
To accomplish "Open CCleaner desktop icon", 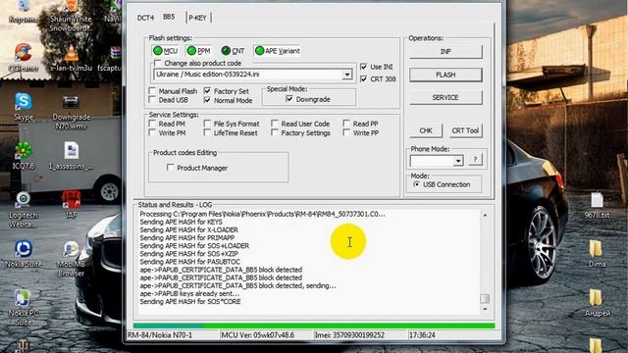I will (x=24, y=58).
